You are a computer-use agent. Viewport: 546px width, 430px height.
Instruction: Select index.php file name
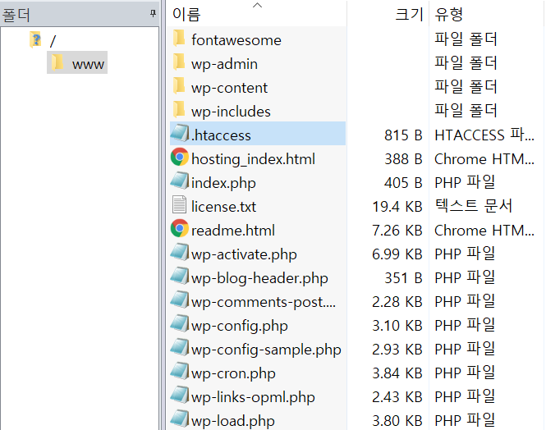click(x=223, y=183)
